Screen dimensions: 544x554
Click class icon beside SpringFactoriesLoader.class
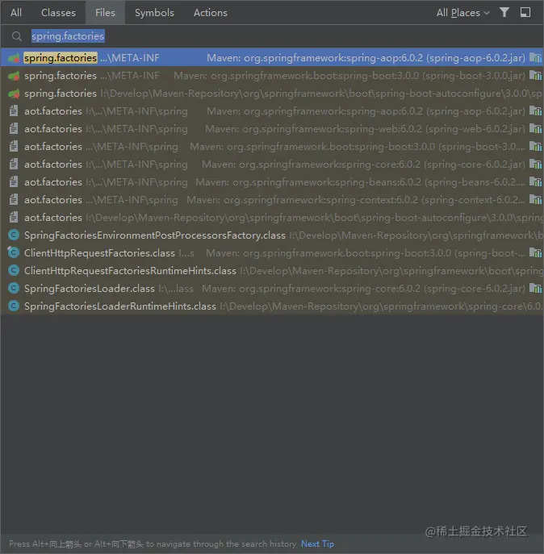(x=14, y=289)
